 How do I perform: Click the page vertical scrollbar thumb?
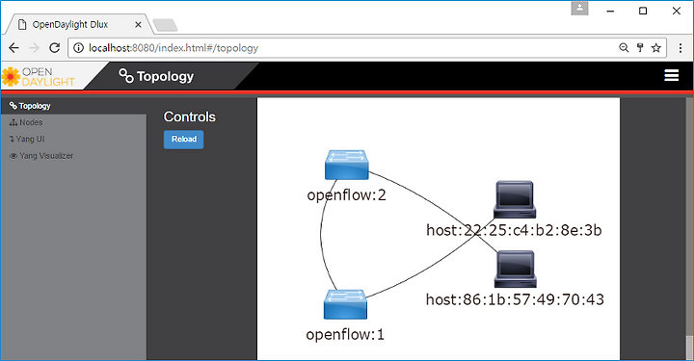pyautogui.click(x=689, y=348)
